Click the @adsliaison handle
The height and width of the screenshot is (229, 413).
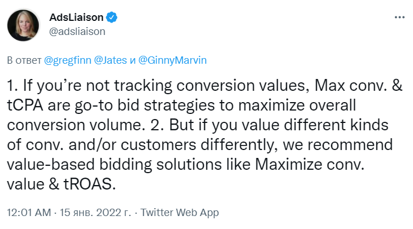click(x=73, y=31)
